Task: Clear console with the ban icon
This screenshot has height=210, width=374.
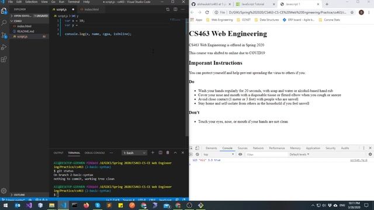Action: pyautogui.click(x=198, y=154)
